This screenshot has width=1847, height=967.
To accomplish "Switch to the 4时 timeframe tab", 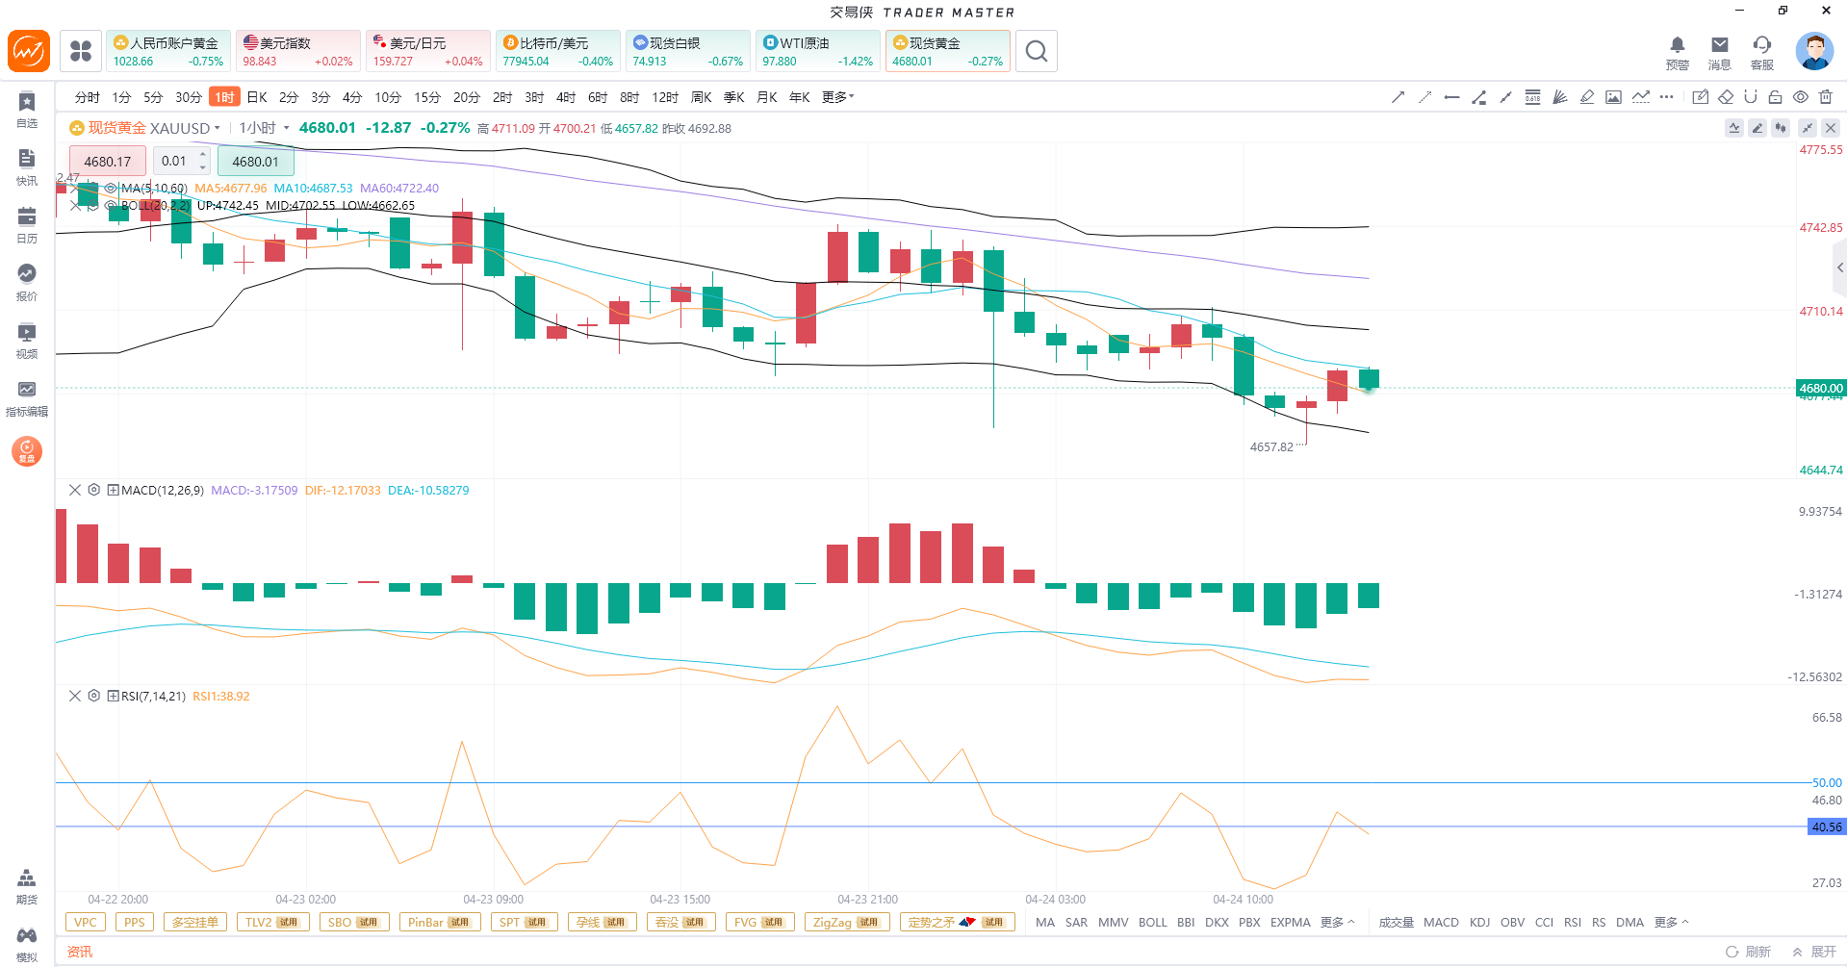I will pos(566,97).
